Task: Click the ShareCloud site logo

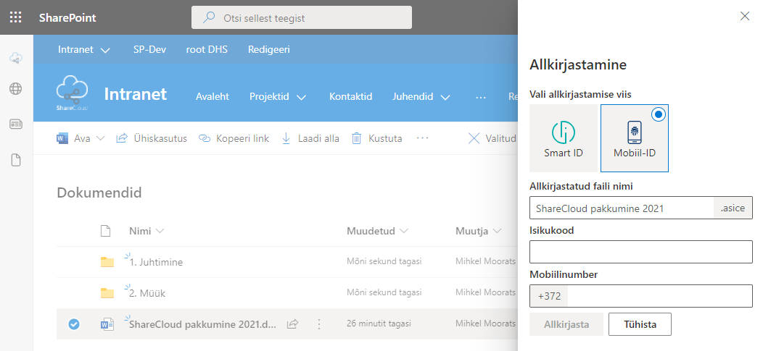Action: 72,93
